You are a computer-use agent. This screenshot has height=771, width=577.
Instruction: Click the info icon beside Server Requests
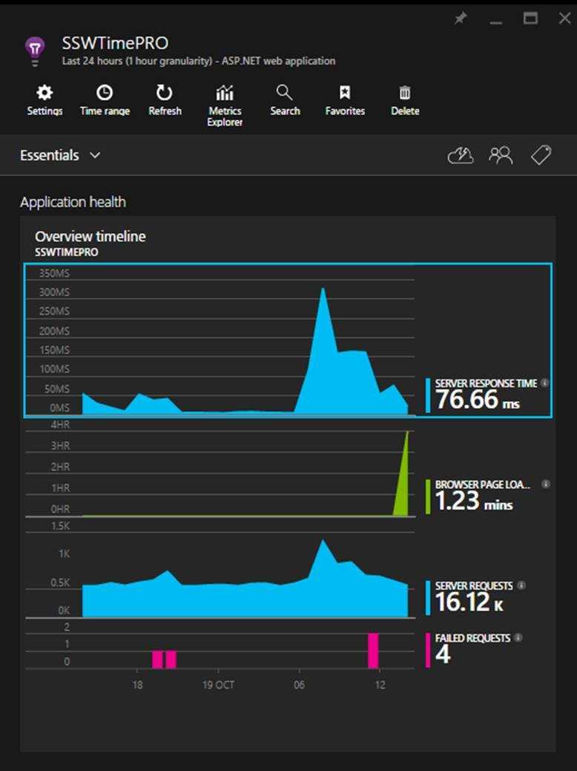tap(521, 585)
